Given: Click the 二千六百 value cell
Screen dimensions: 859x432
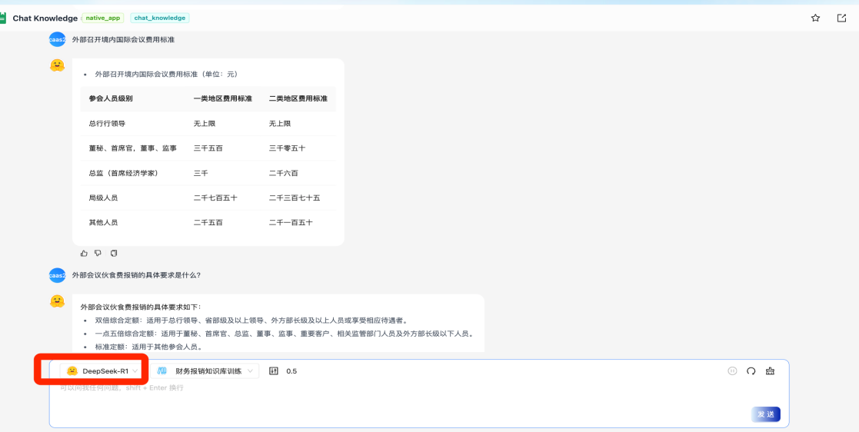Looking at the screenshot, I should pyautogui.click(x=283, y=173).
